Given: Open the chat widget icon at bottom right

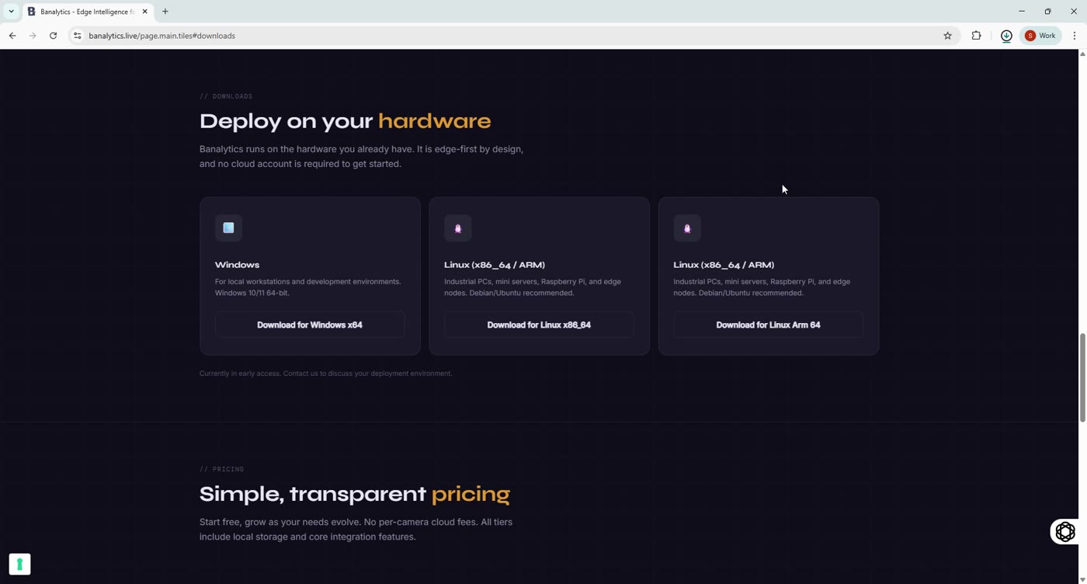Looking at the screenshot, I should point(1065,532).
